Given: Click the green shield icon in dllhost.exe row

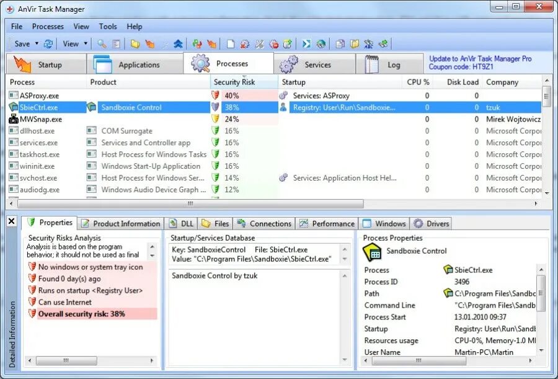Looking at the screenshot, I should click(215, 131).
